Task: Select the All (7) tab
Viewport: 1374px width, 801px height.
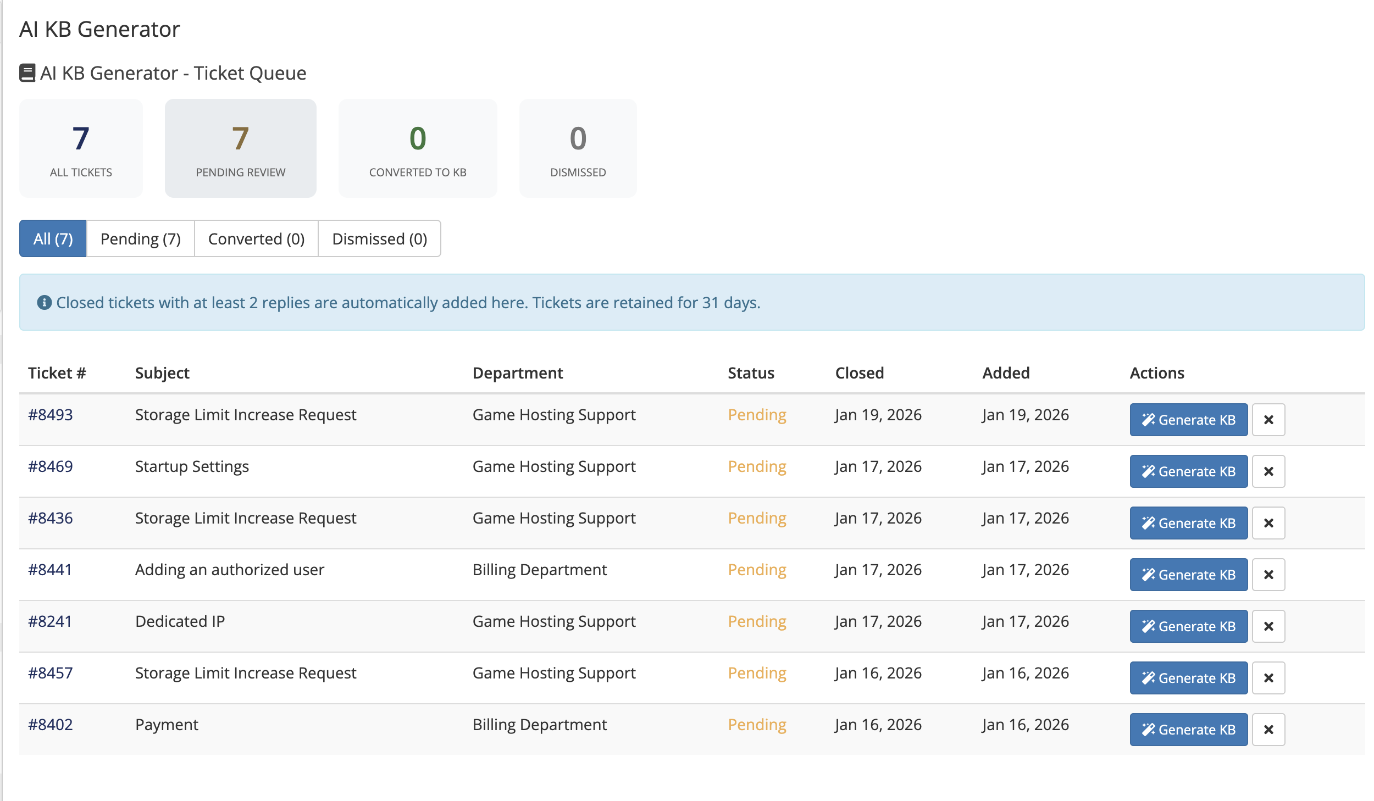Action: pyautogui.click(x=53, y=239)
